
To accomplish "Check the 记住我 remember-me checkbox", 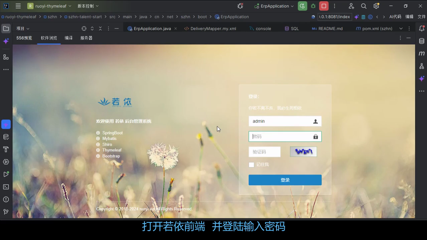I will click(252, 165).
